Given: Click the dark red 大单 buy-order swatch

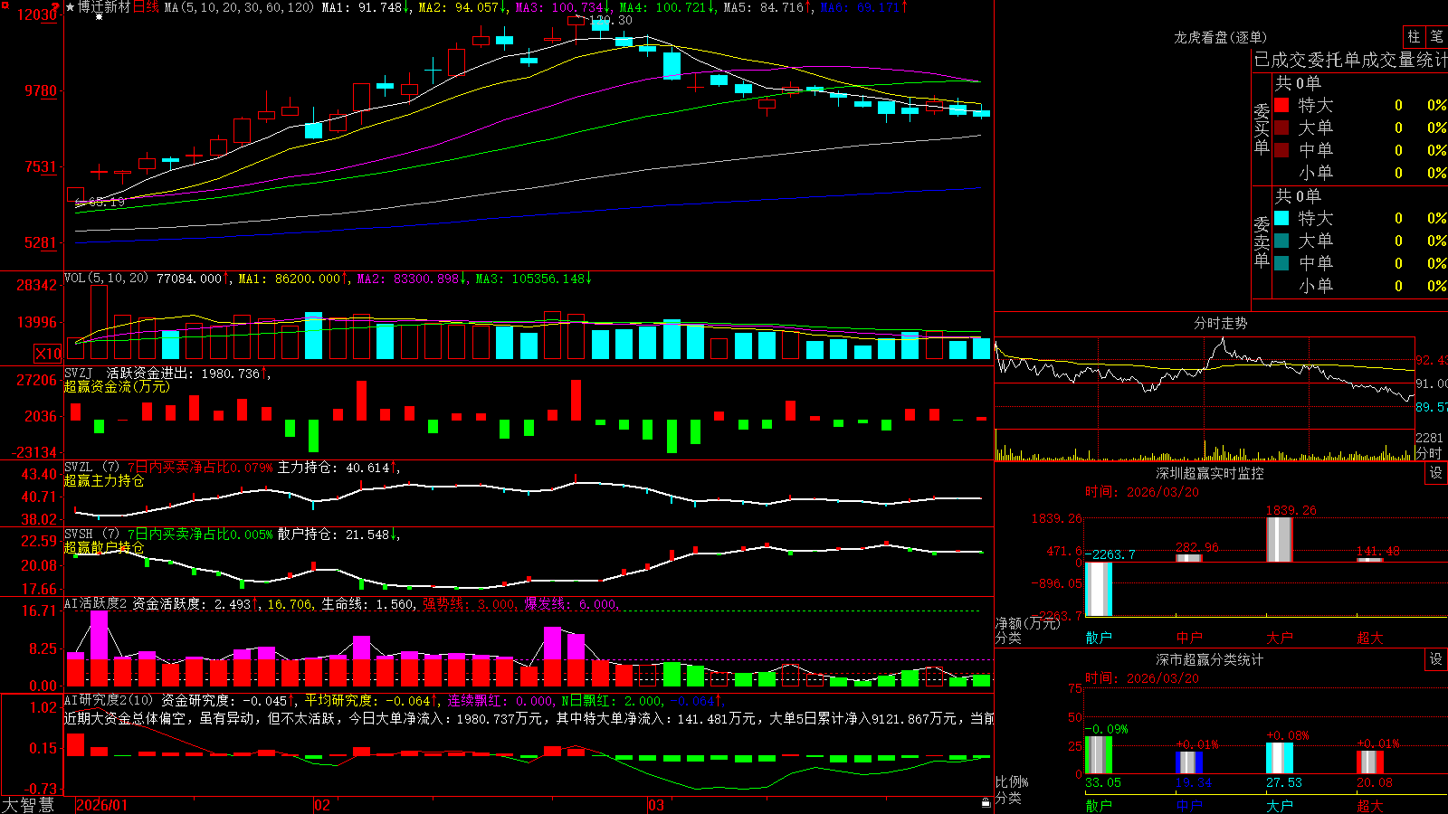Looking at the screenshot, I should tap(1281, 128).
